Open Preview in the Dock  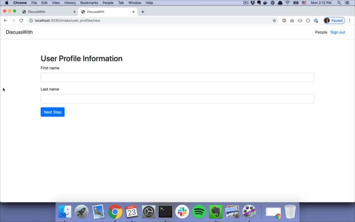tap(232, 212)
